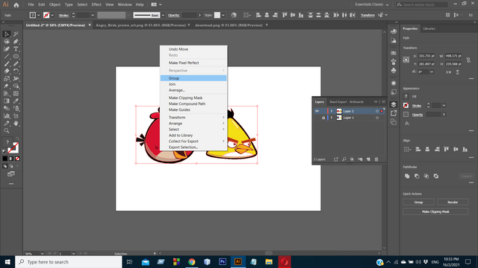Image resolution: width=478 pixels, height=268 pixels.
Task: Select the Paintbrush tool
Action: [7, 64]
